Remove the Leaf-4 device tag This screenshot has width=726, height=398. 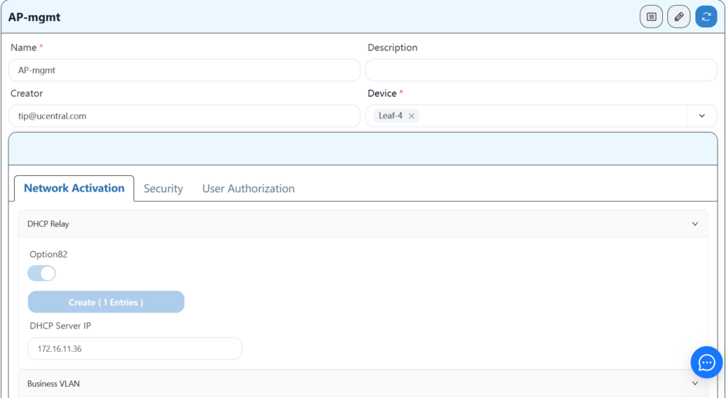411,116
